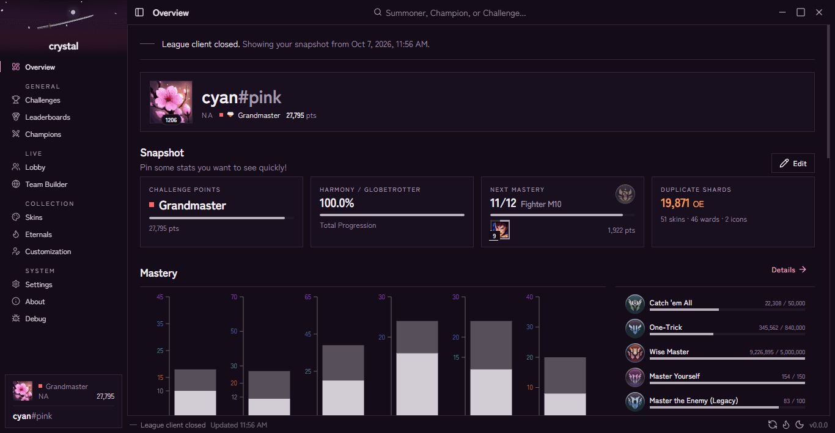
Task: Select the Lobby people icon
Action: tap(16, 167)
